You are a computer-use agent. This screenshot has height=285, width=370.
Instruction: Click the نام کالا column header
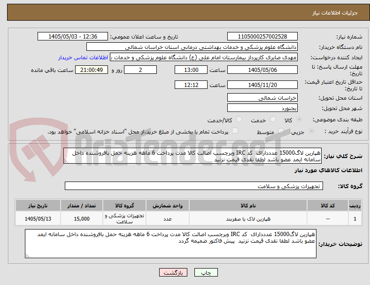(x=248, y=206)
